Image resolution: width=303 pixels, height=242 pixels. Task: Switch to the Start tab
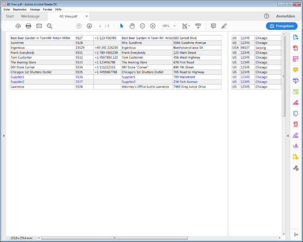tap(9, 16)
